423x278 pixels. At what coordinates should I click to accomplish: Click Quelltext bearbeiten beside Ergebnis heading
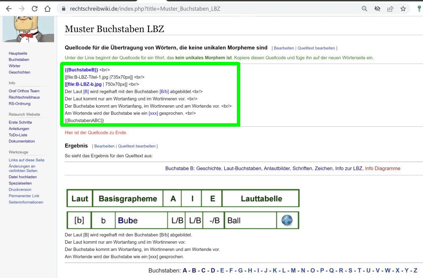[x=137, y=146]
